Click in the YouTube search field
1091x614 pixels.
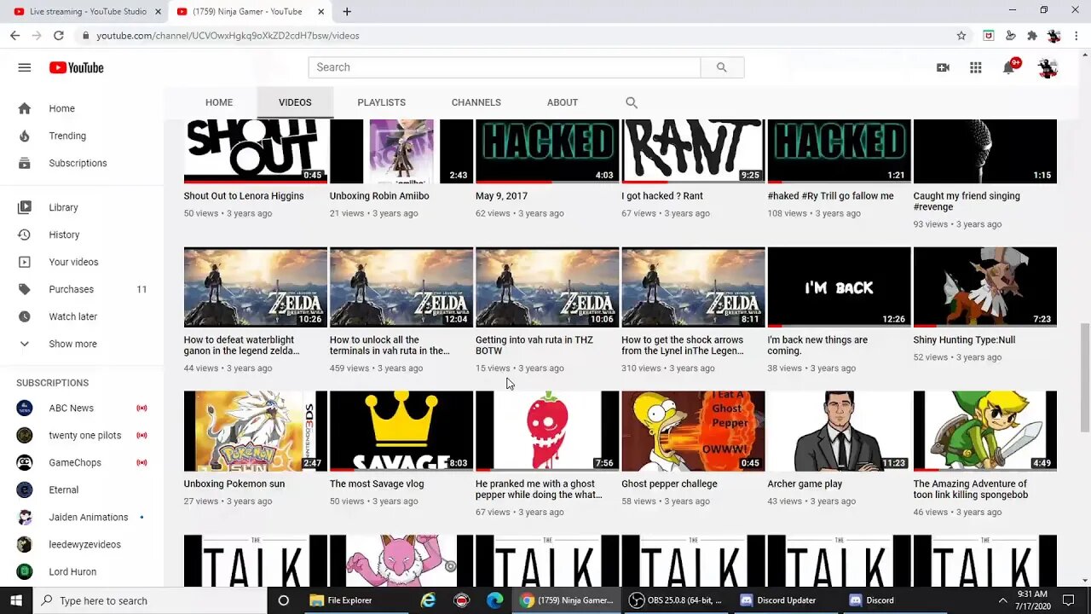tap(505, 67)
